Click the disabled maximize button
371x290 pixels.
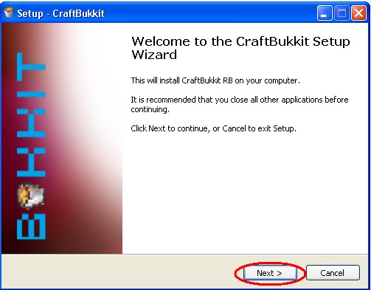(341, 13)
